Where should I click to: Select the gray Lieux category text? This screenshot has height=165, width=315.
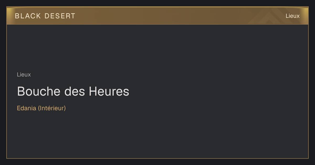tap(24, 75)
